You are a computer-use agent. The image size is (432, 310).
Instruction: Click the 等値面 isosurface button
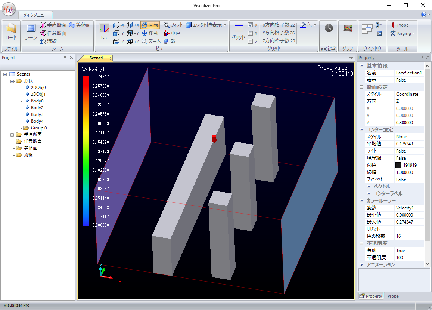tap(80, 25)
